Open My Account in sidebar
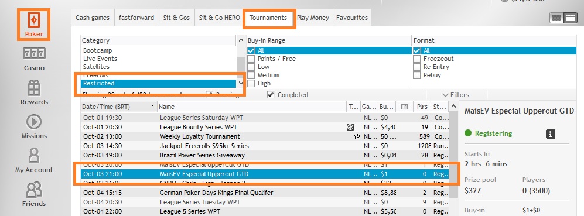 [x=34, y=161]
